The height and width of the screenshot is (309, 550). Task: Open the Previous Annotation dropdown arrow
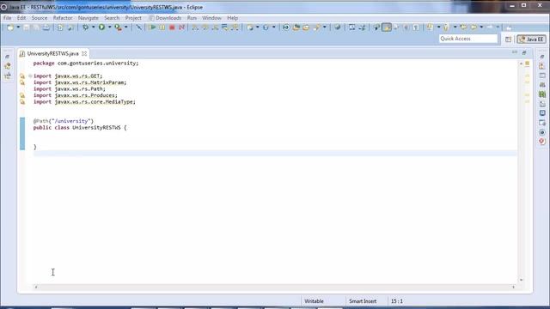click(455, 27)
